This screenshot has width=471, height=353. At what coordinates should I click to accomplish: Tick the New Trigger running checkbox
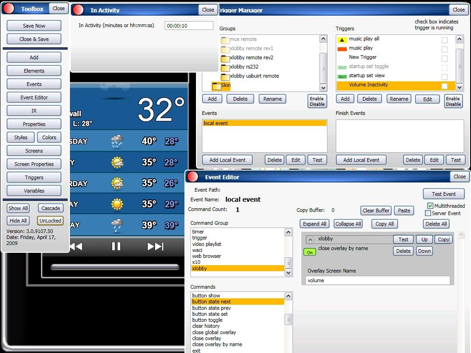(445, 58)
